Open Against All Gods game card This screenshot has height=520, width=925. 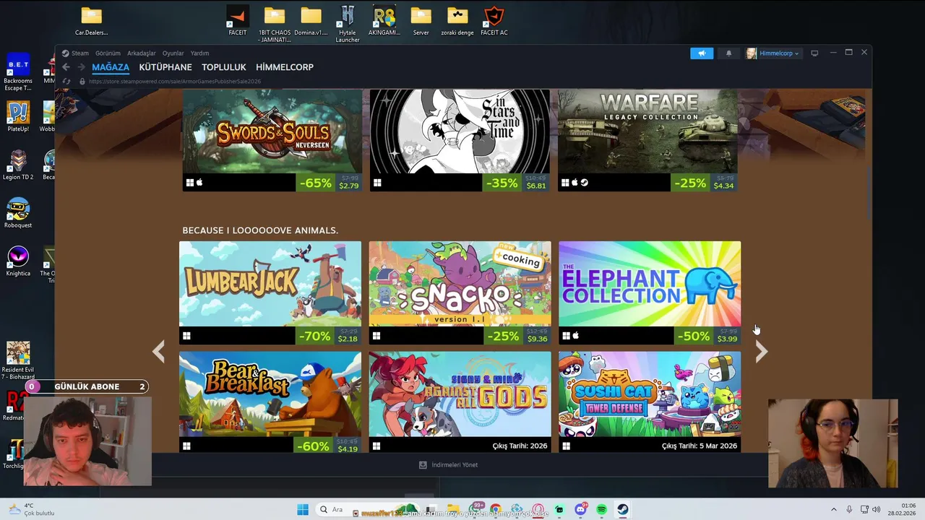pyautogui.click(x=460, y=402)
